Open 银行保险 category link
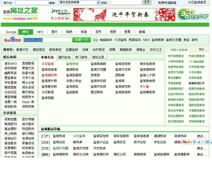 pos(28,134)
